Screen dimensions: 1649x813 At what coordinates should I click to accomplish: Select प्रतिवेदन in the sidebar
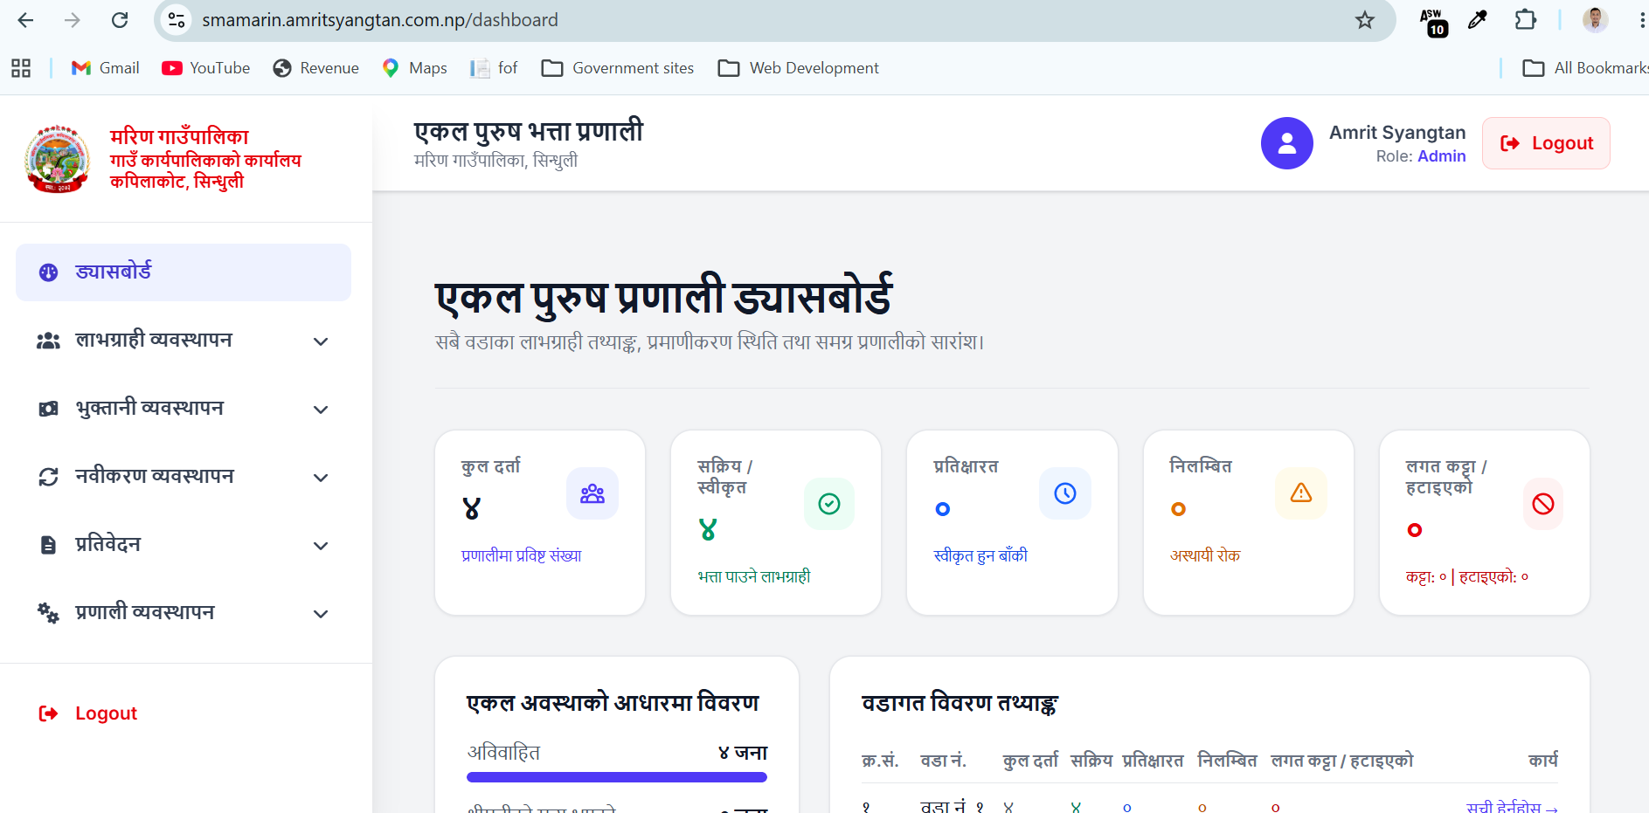(x=184, y=545)
